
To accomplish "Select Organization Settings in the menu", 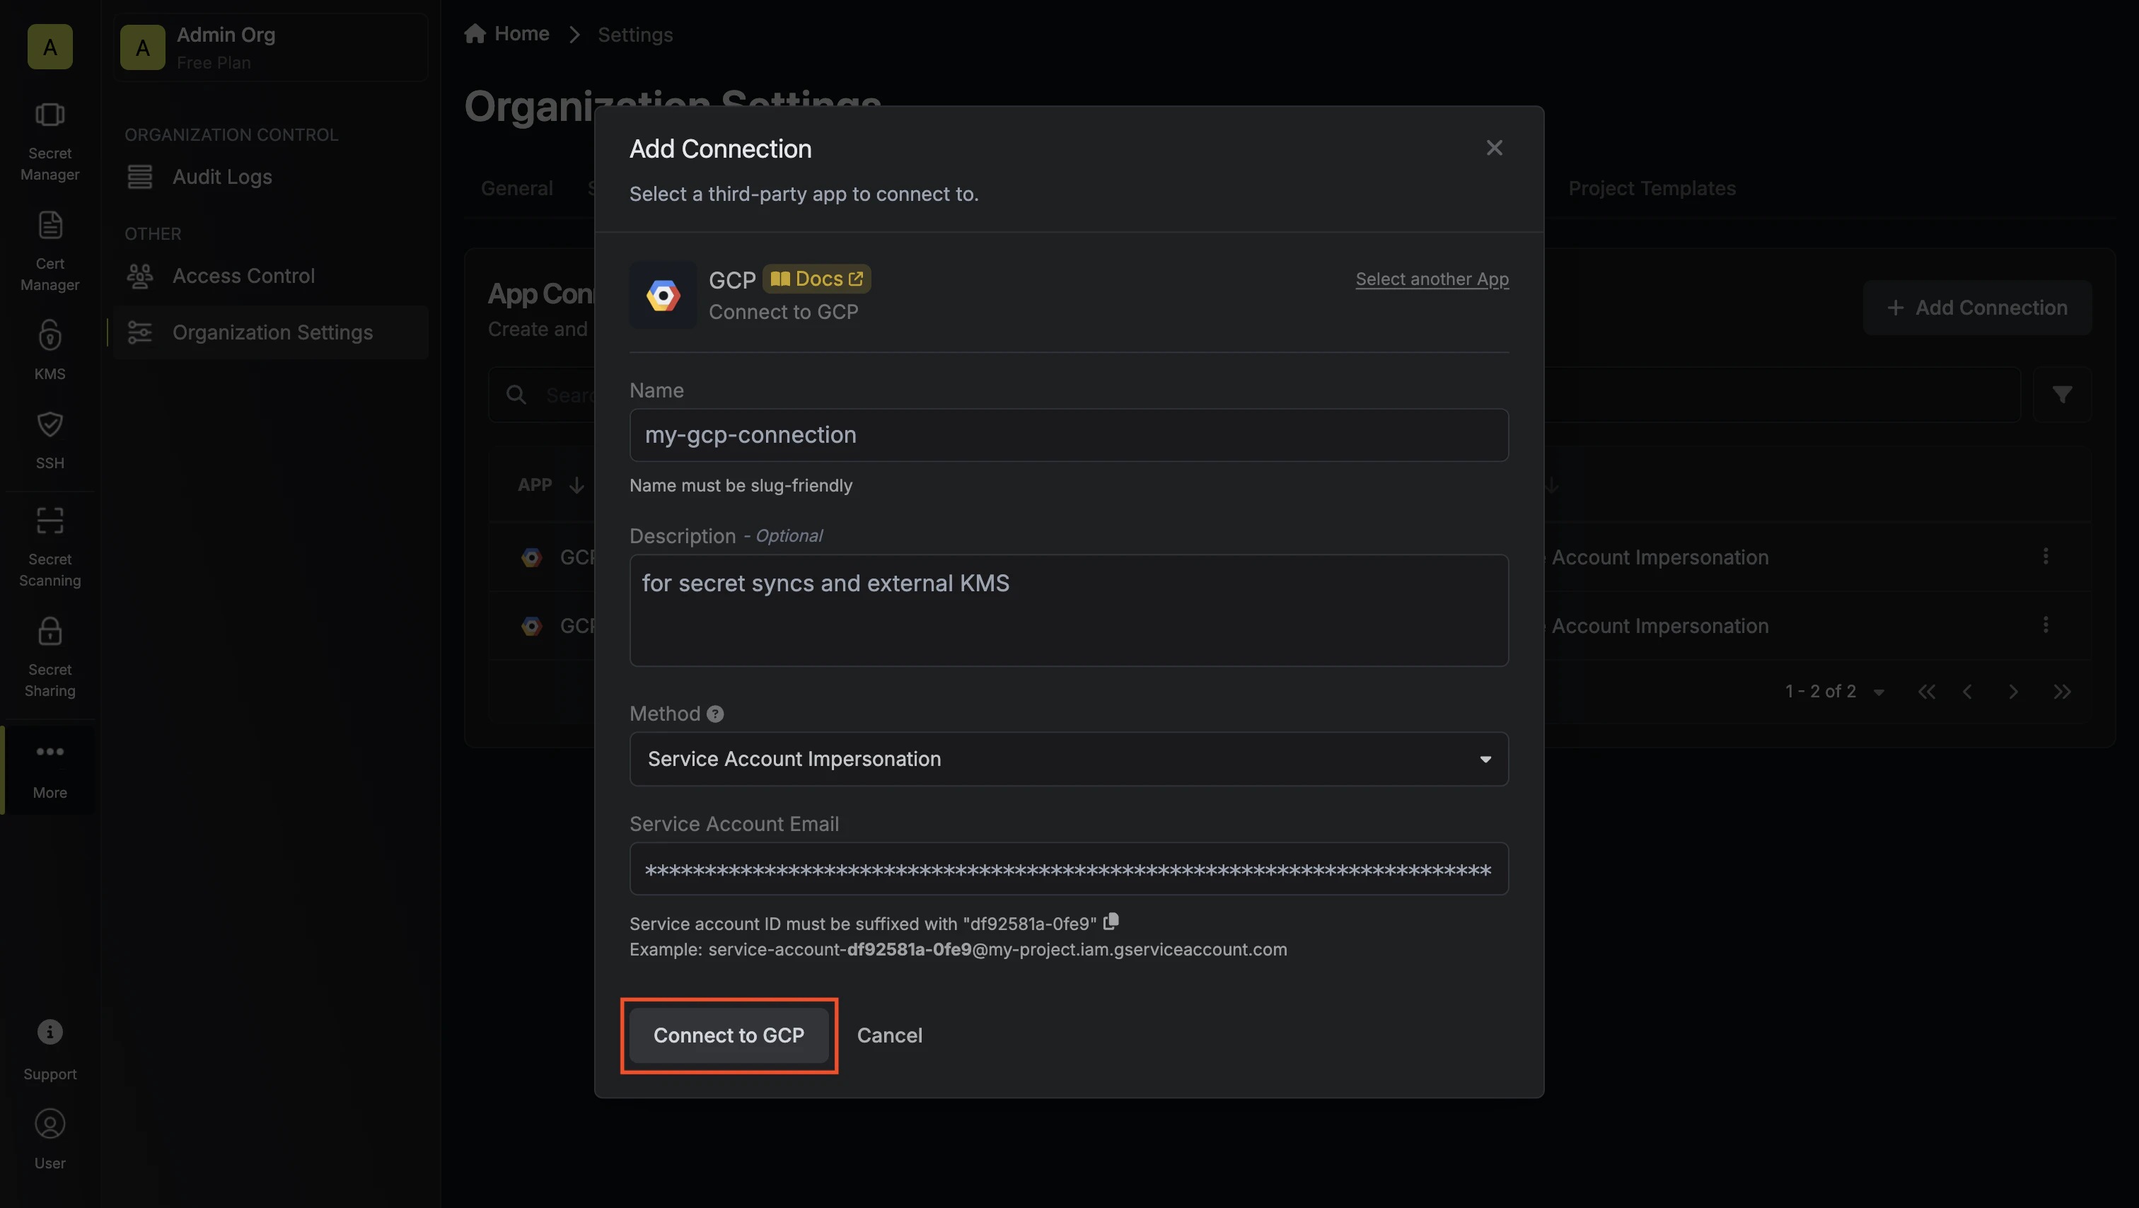I will pos(270,332).
